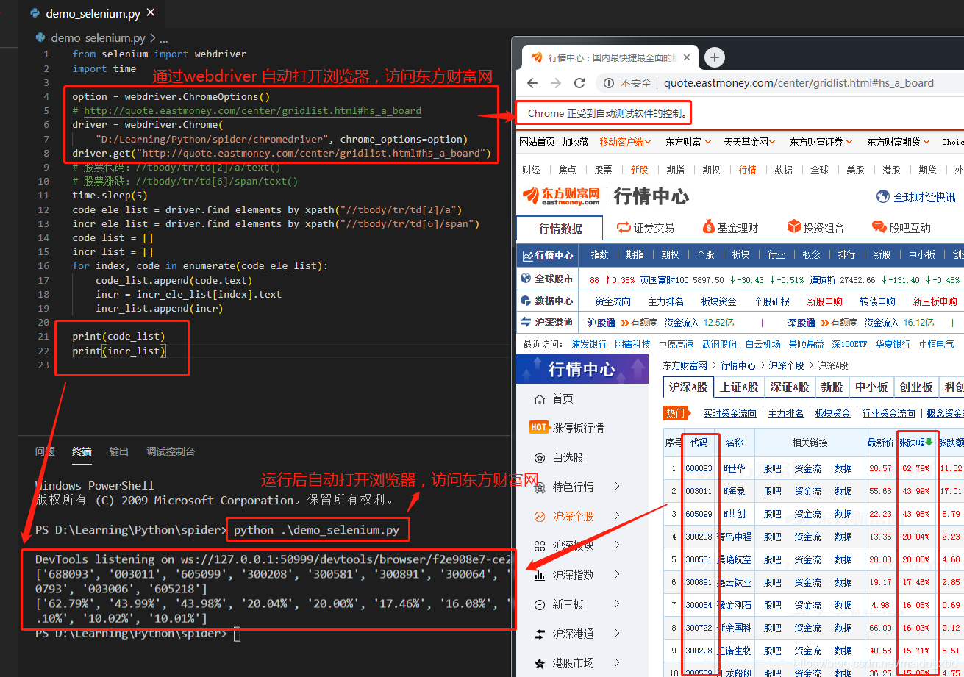964x677 pixels.
Task: Click the 新股申购 red link
Action: click(x=824, y=301)
